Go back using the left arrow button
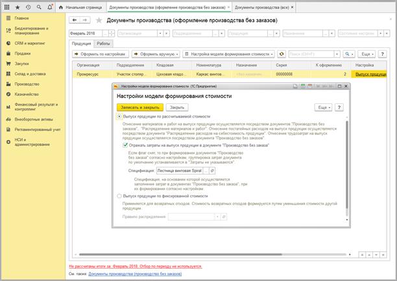Screen dimensions: 397x281 click(73, 20)
